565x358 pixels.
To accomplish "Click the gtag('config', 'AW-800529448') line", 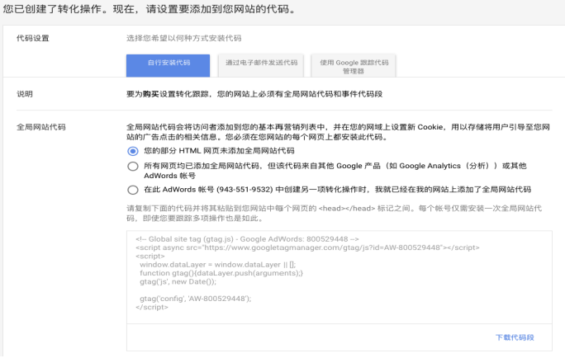I will point(196,299).
